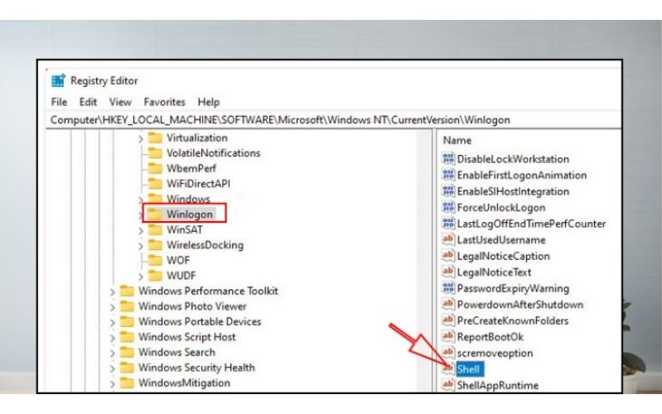Click the PowerdownAfterShutdown string icon

tap(448, 304)
